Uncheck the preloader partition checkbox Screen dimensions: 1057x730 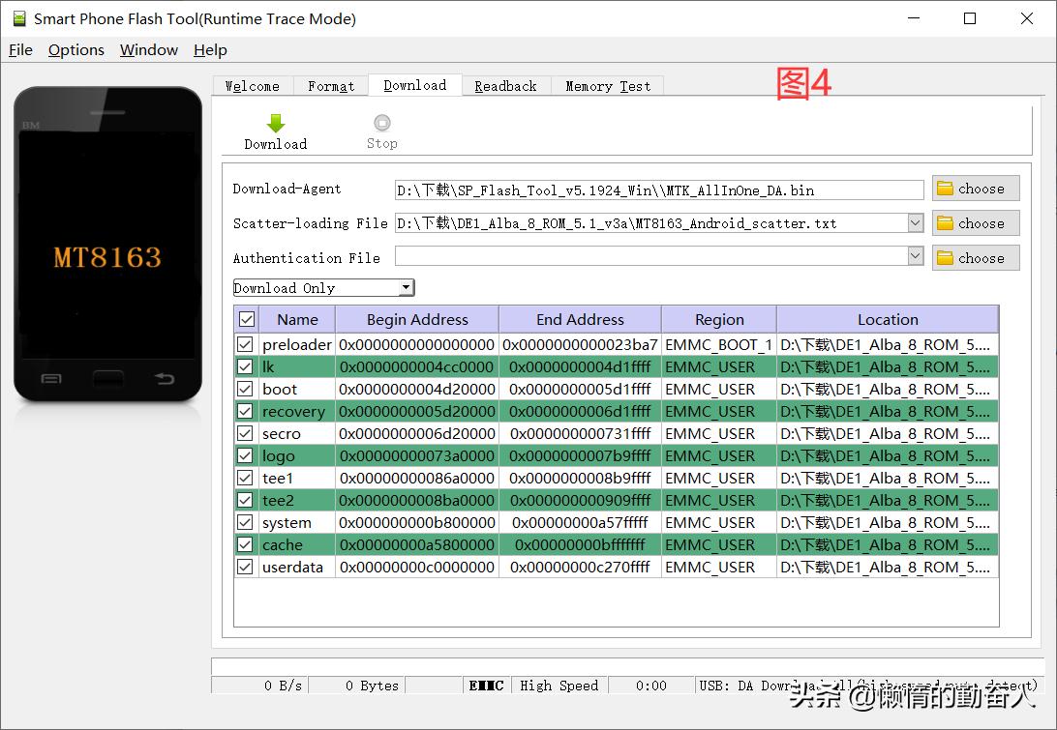(x=246, y=344)
